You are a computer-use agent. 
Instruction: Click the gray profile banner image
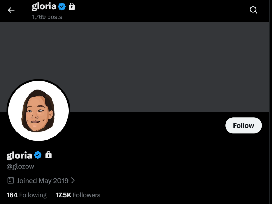(159, 66)
